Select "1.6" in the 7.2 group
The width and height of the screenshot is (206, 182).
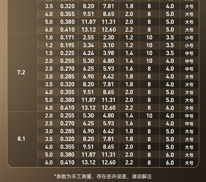(x=129, y=69)
